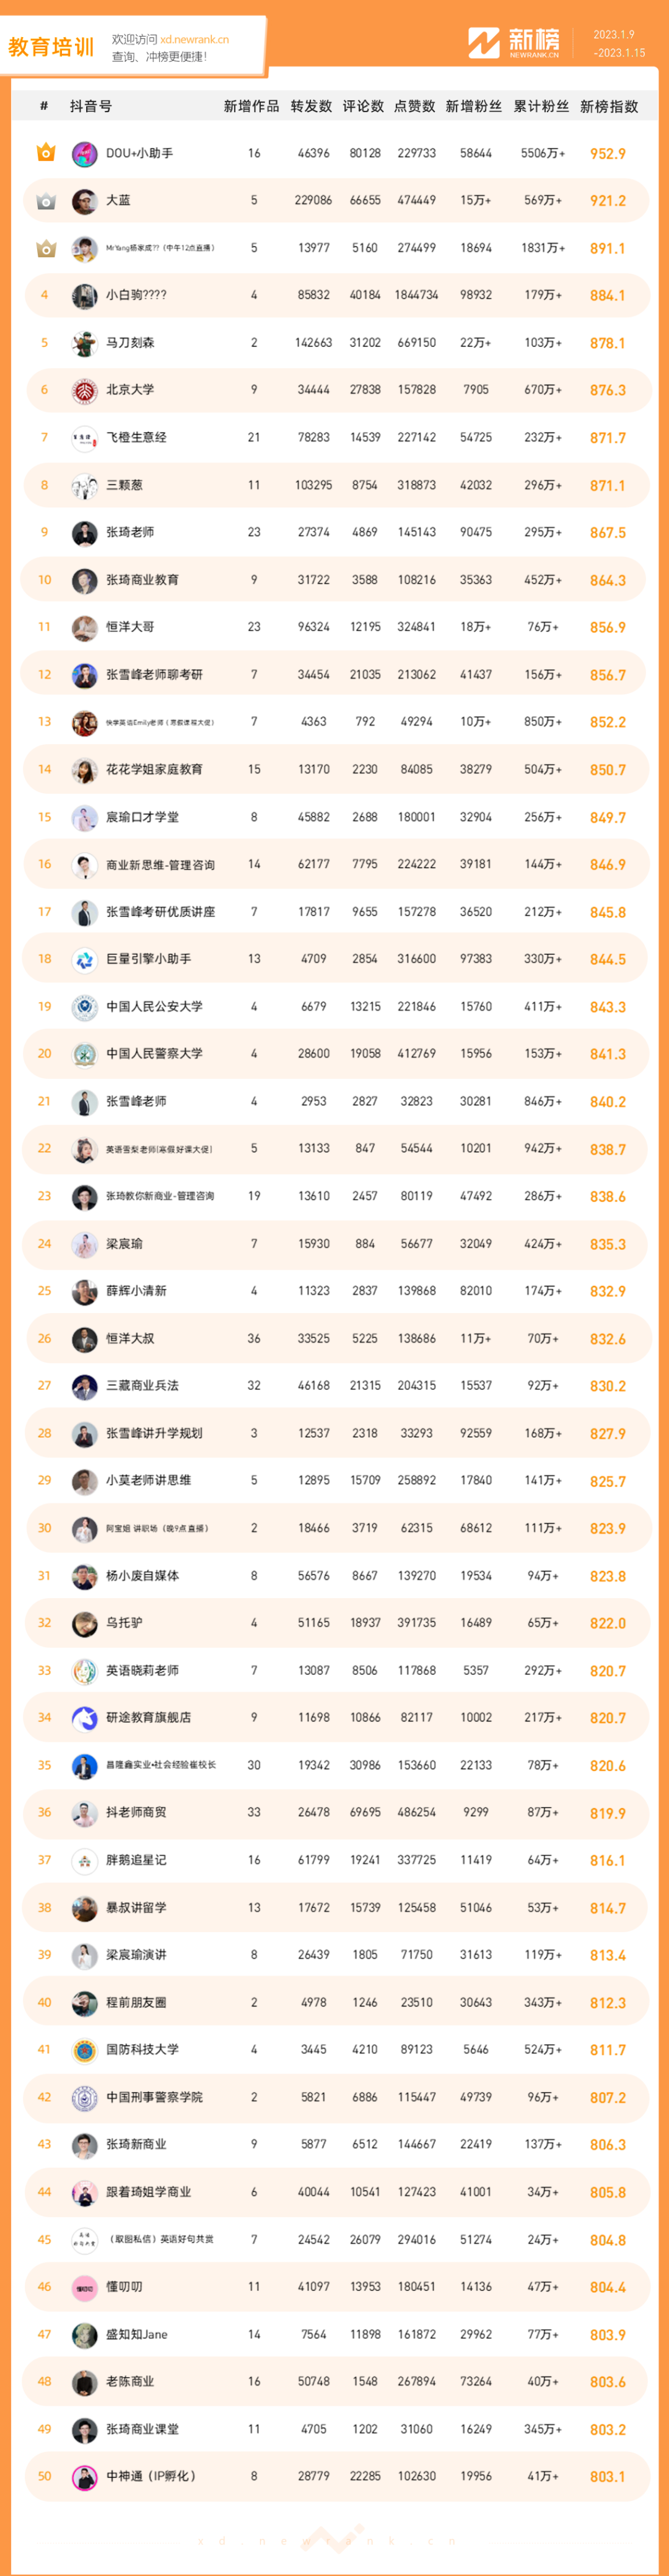
Task: Sort by 累计粉丝 column header
Action: (541, 106)
